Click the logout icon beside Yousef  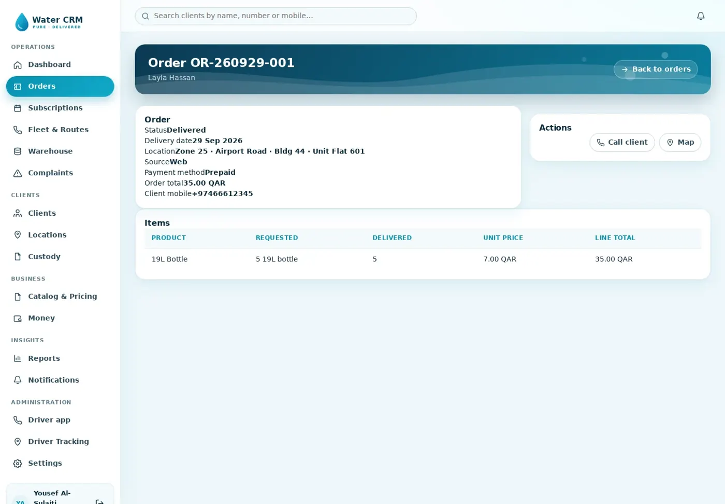[x=100, y=501]
